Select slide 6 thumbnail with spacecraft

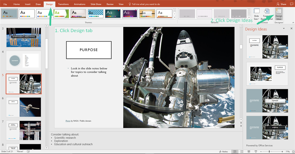click(24, 107)
